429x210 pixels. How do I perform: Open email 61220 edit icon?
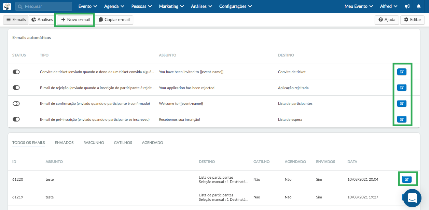[406, 179]
